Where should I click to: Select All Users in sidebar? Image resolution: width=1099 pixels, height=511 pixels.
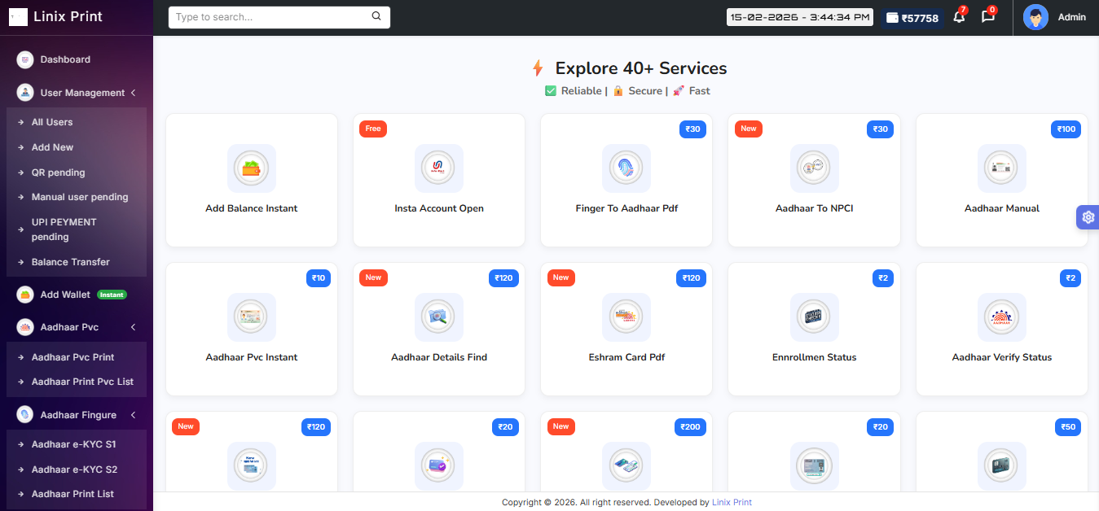coord(52,122)
